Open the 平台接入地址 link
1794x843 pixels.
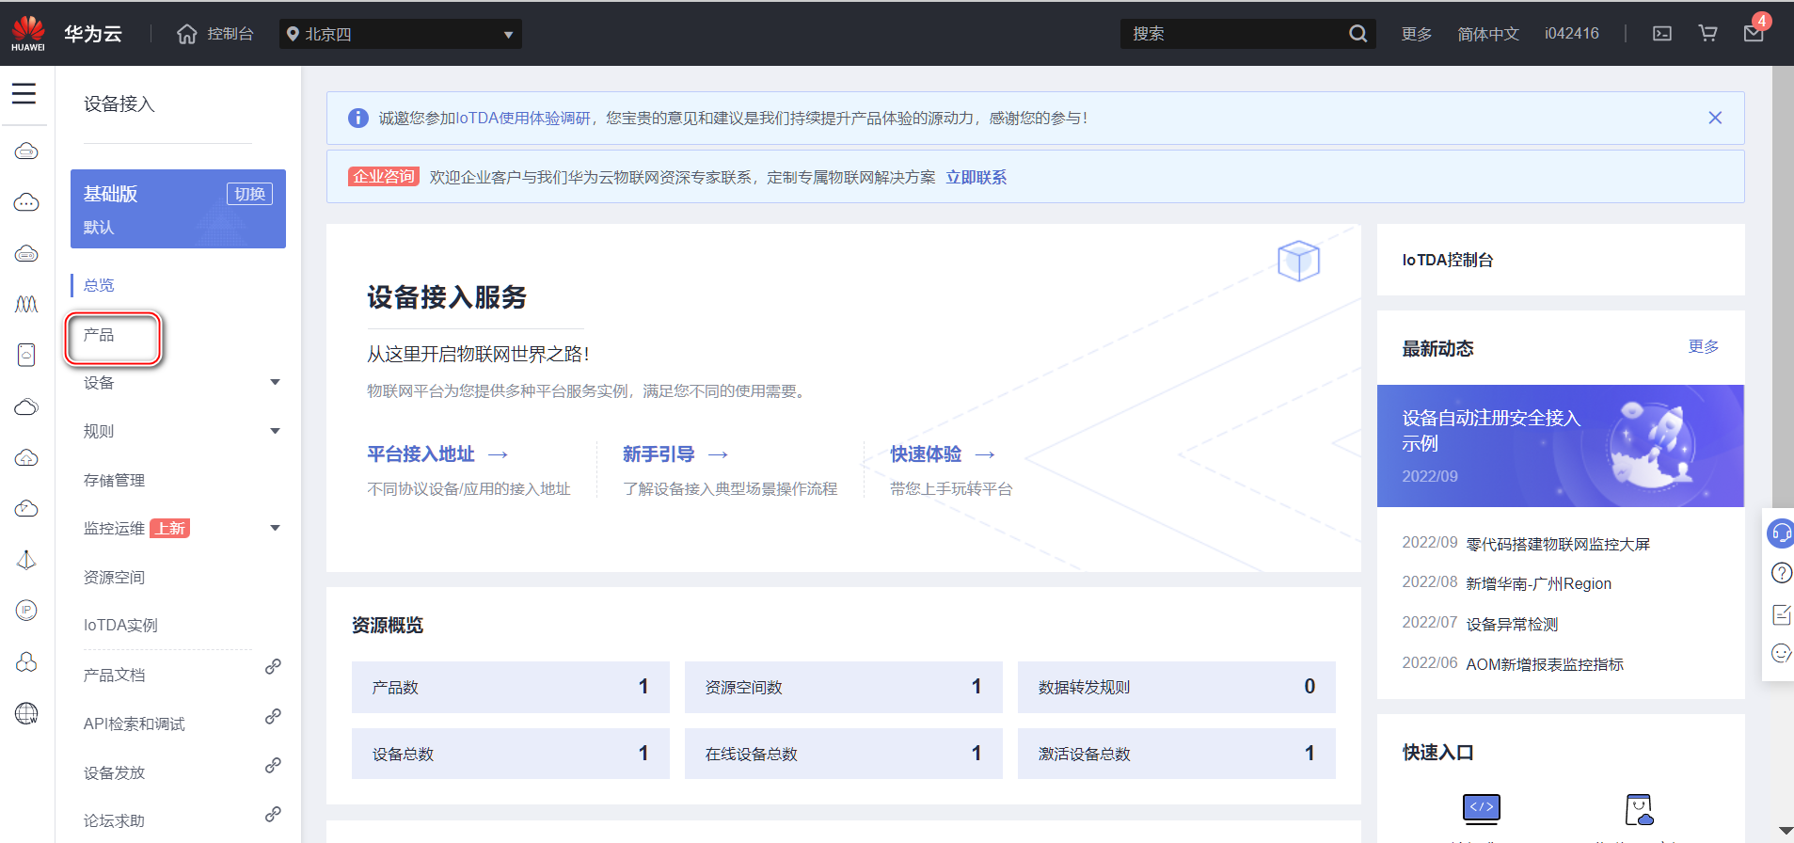pyautogui.click(x=421, y=454)
